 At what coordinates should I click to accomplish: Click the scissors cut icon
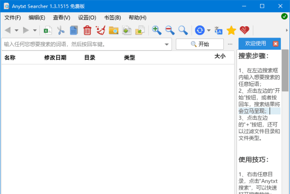[x=61, y=30]
